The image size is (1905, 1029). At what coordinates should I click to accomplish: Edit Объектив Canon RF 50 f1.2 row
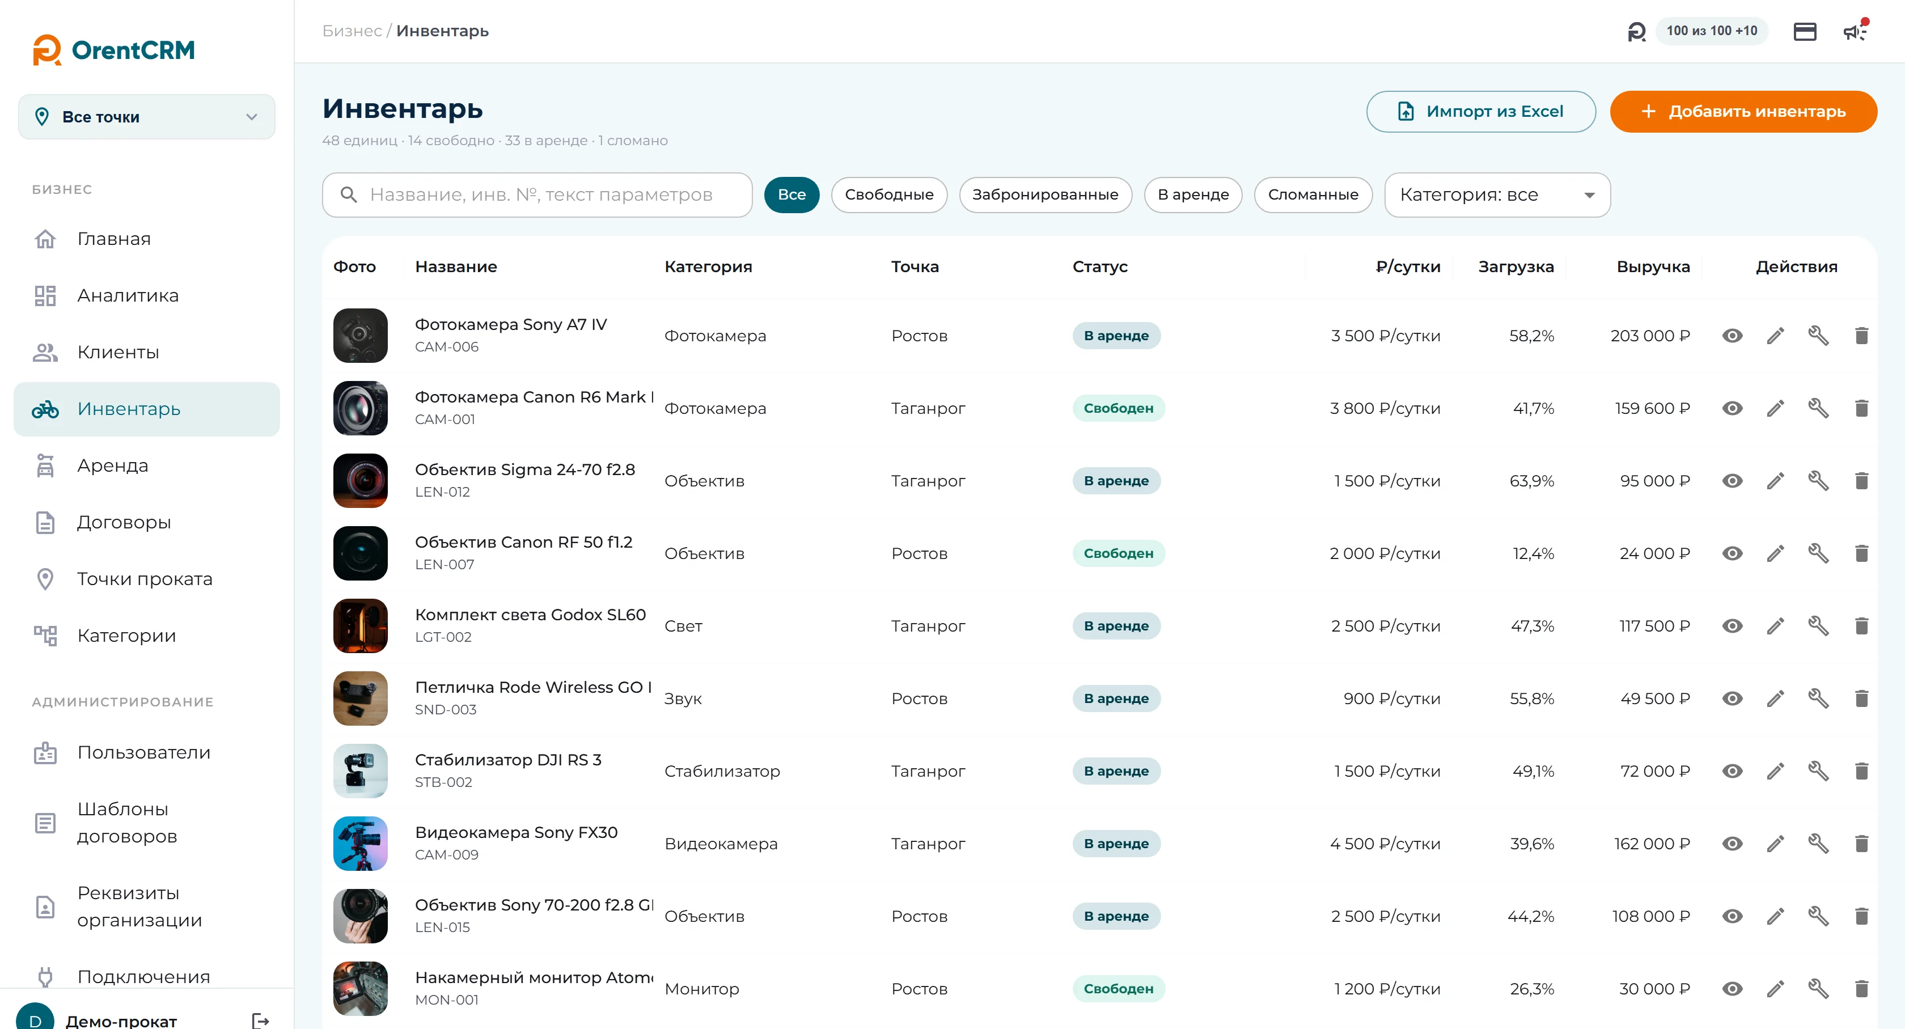(1776, 553)
